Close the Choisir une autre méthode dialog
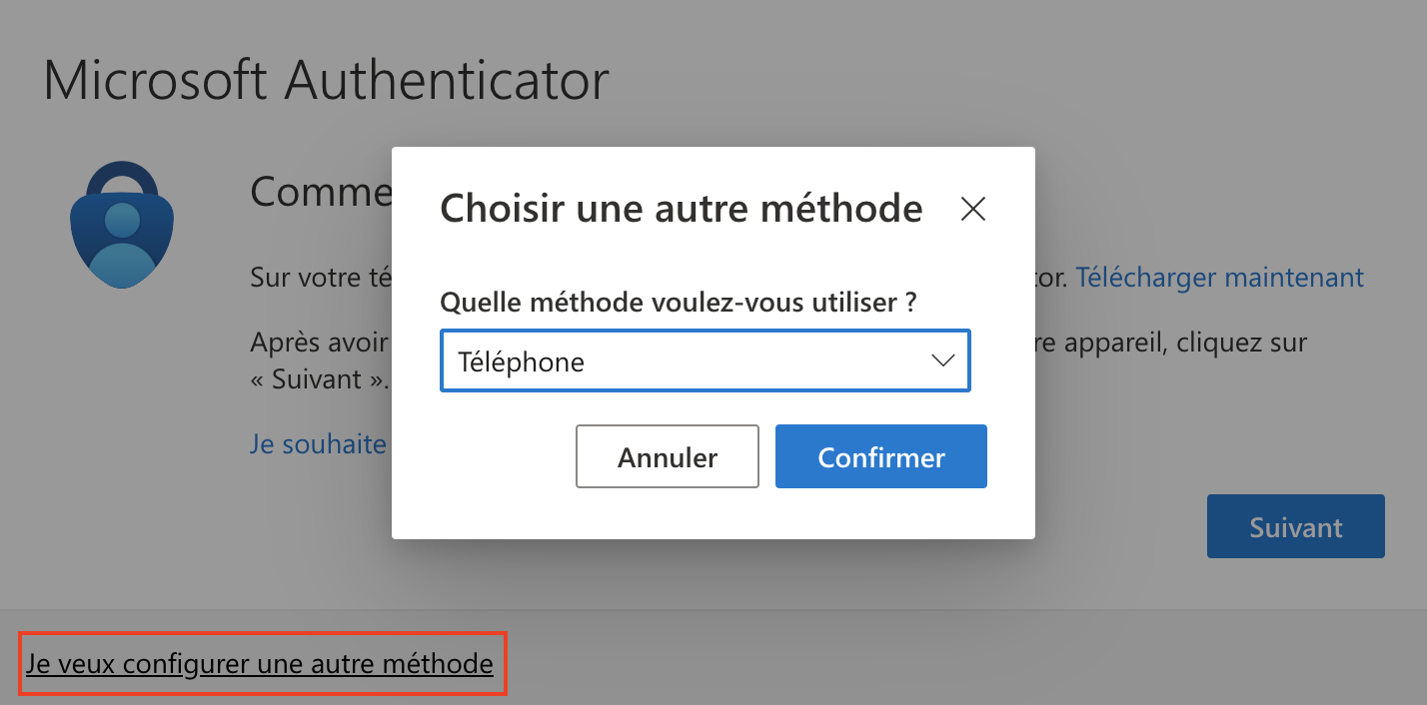The image size is (1427, 705). tap(972, 209)
